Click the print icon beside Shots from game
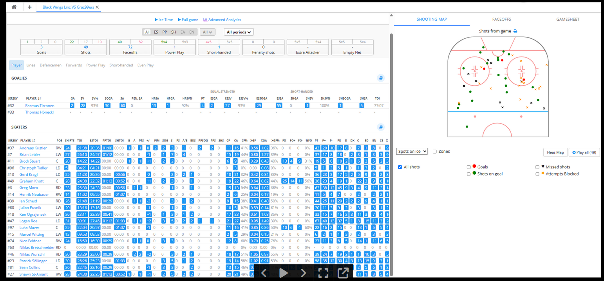Screen dimensions: 604x281 (x=515, y=31)
